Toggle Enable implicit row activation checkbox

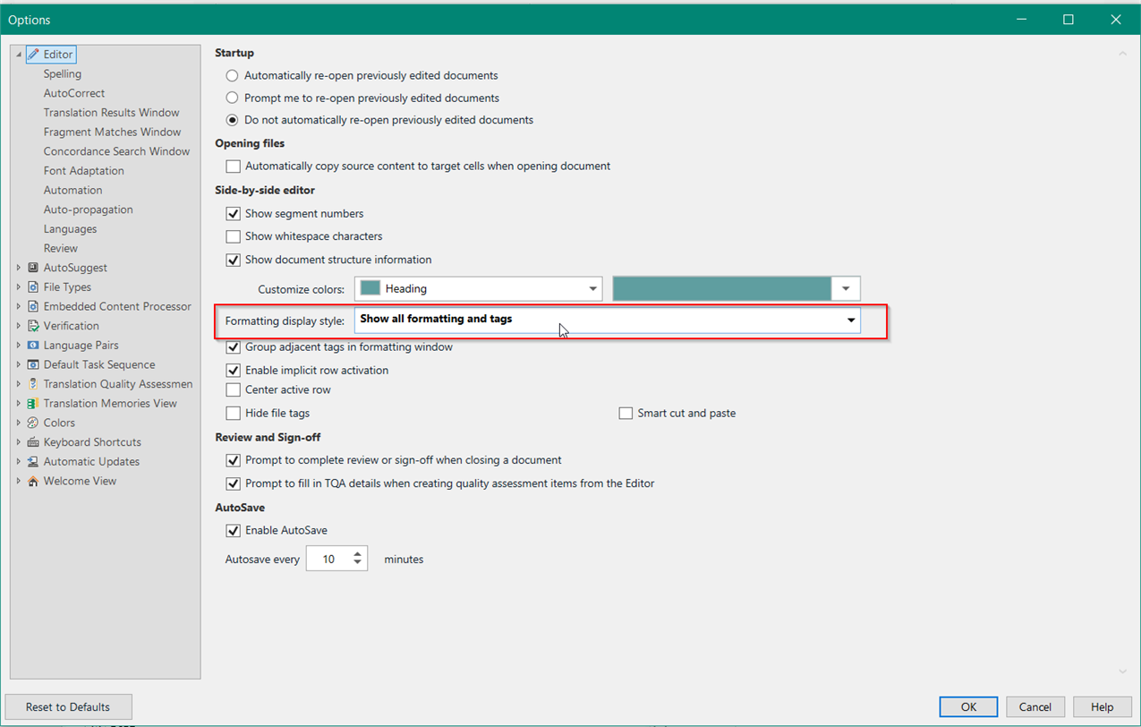pyautogui.click(x=233, y=371)
